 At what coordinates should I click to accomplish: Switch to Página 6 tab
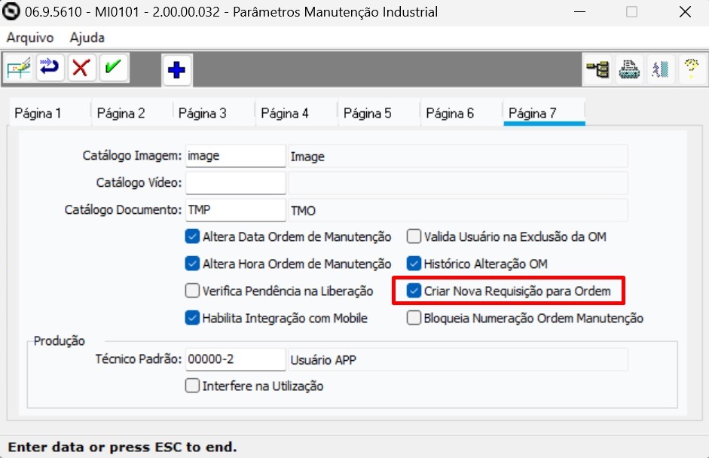coord(461,112)
